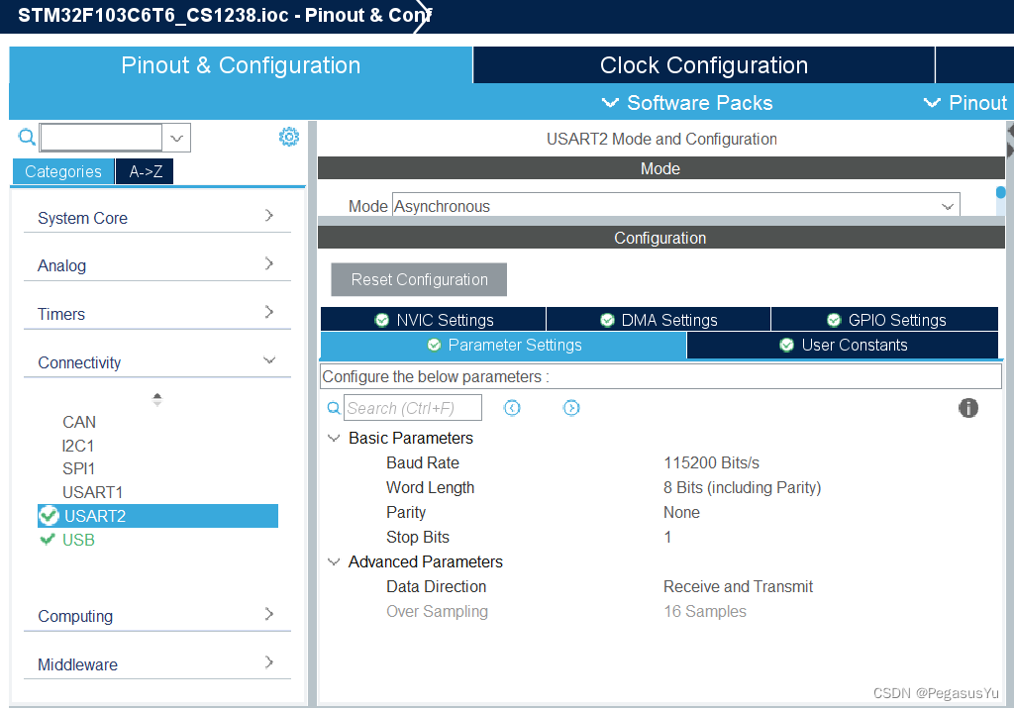Open the peripheral filter settings gear icon
Image resolution: width=1014 pixels, height=710 pixels.
click(x=288, y=136)
